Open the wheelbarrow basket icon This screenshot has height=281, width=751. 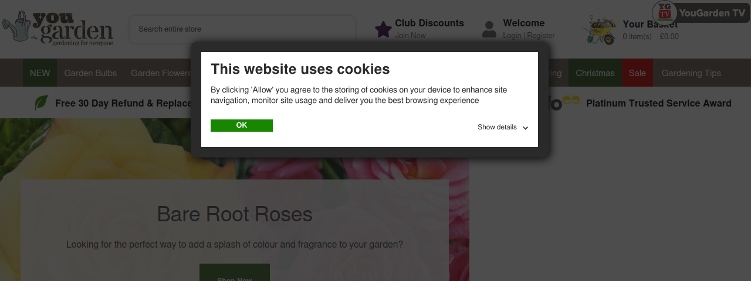point(600,30)
